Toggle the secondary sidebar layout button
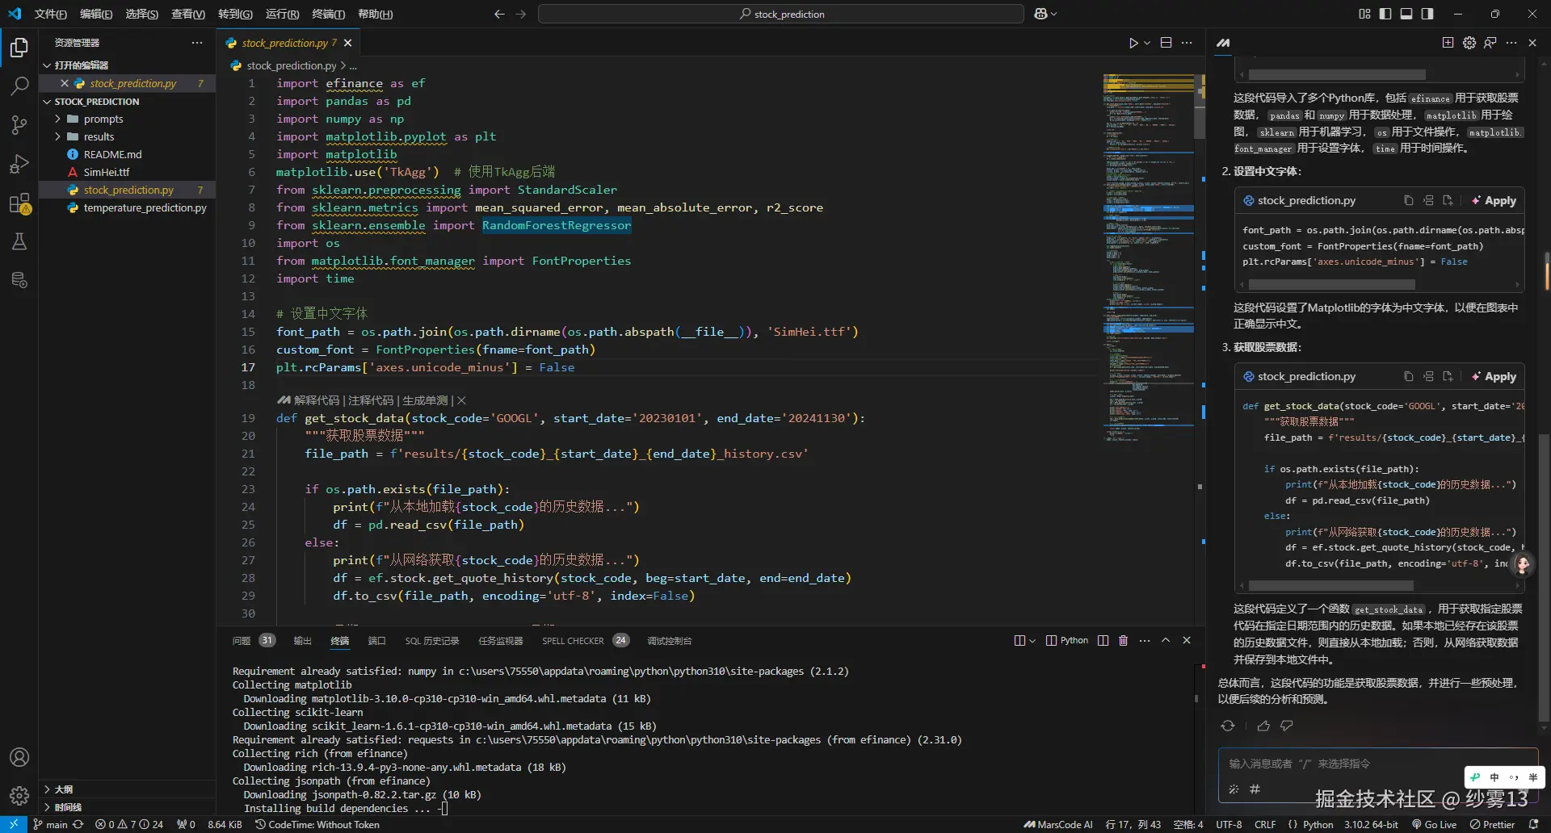Image resolution: width=1551 pixels, height=833 pixels. [x=1427, y=14]
